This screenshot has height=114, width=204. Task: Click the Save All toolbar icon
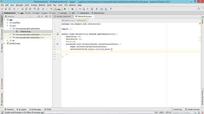6,9
